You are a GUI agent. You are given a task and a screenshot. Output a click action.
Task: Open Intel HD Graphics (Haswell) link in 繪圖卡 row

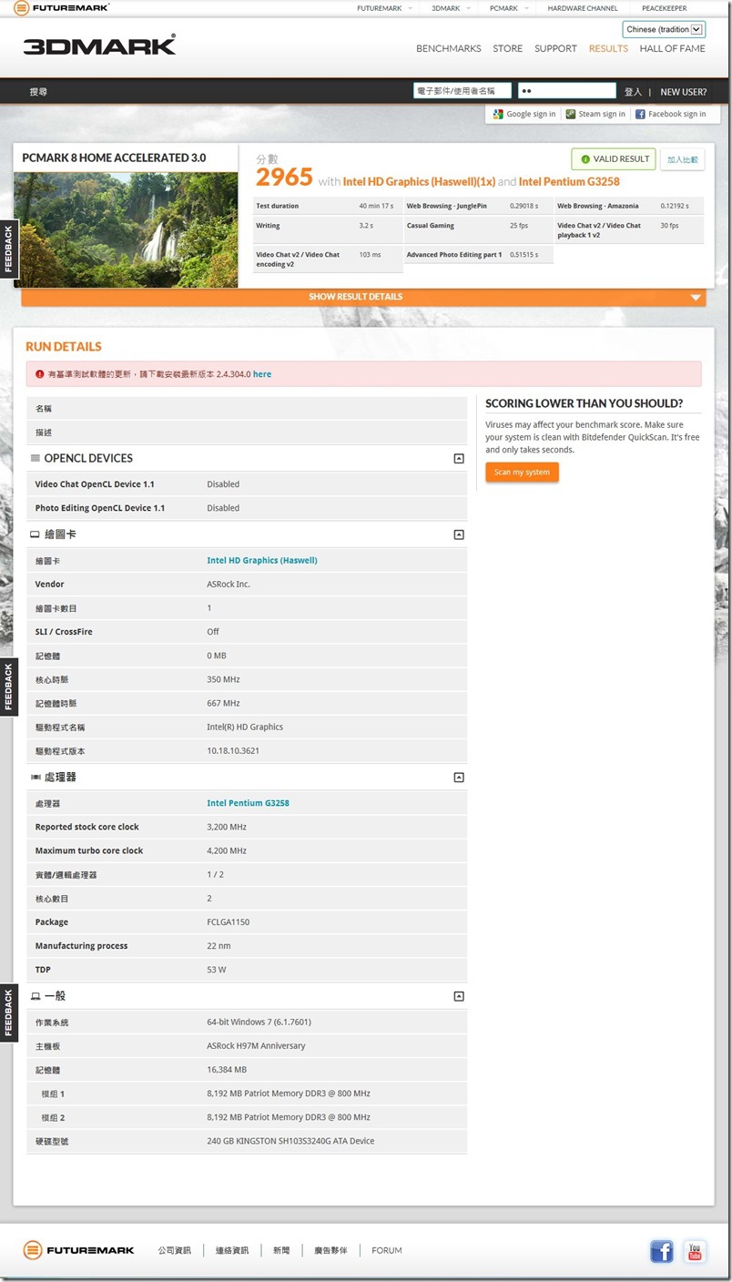[x=262, y=561]
